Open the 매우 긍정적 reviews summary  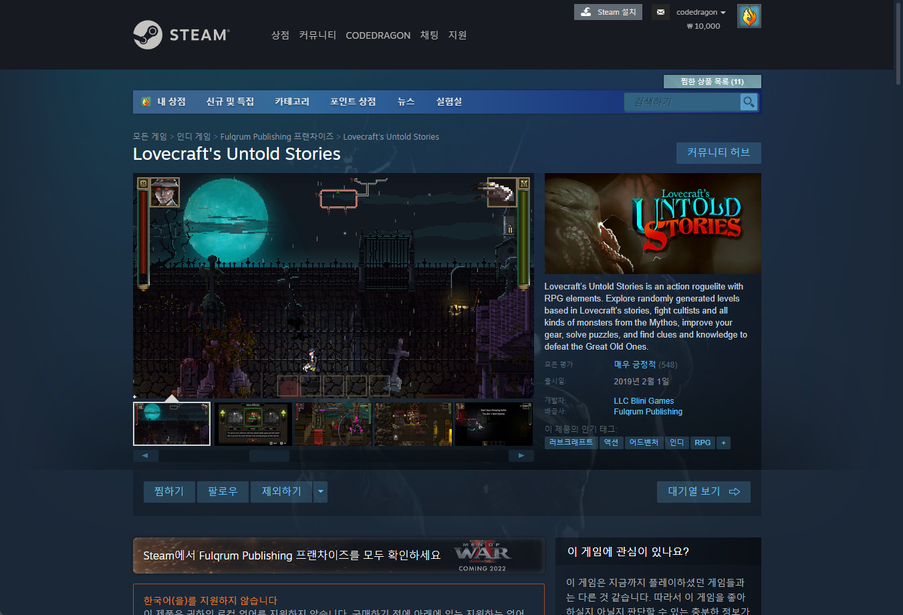[635, 364]
